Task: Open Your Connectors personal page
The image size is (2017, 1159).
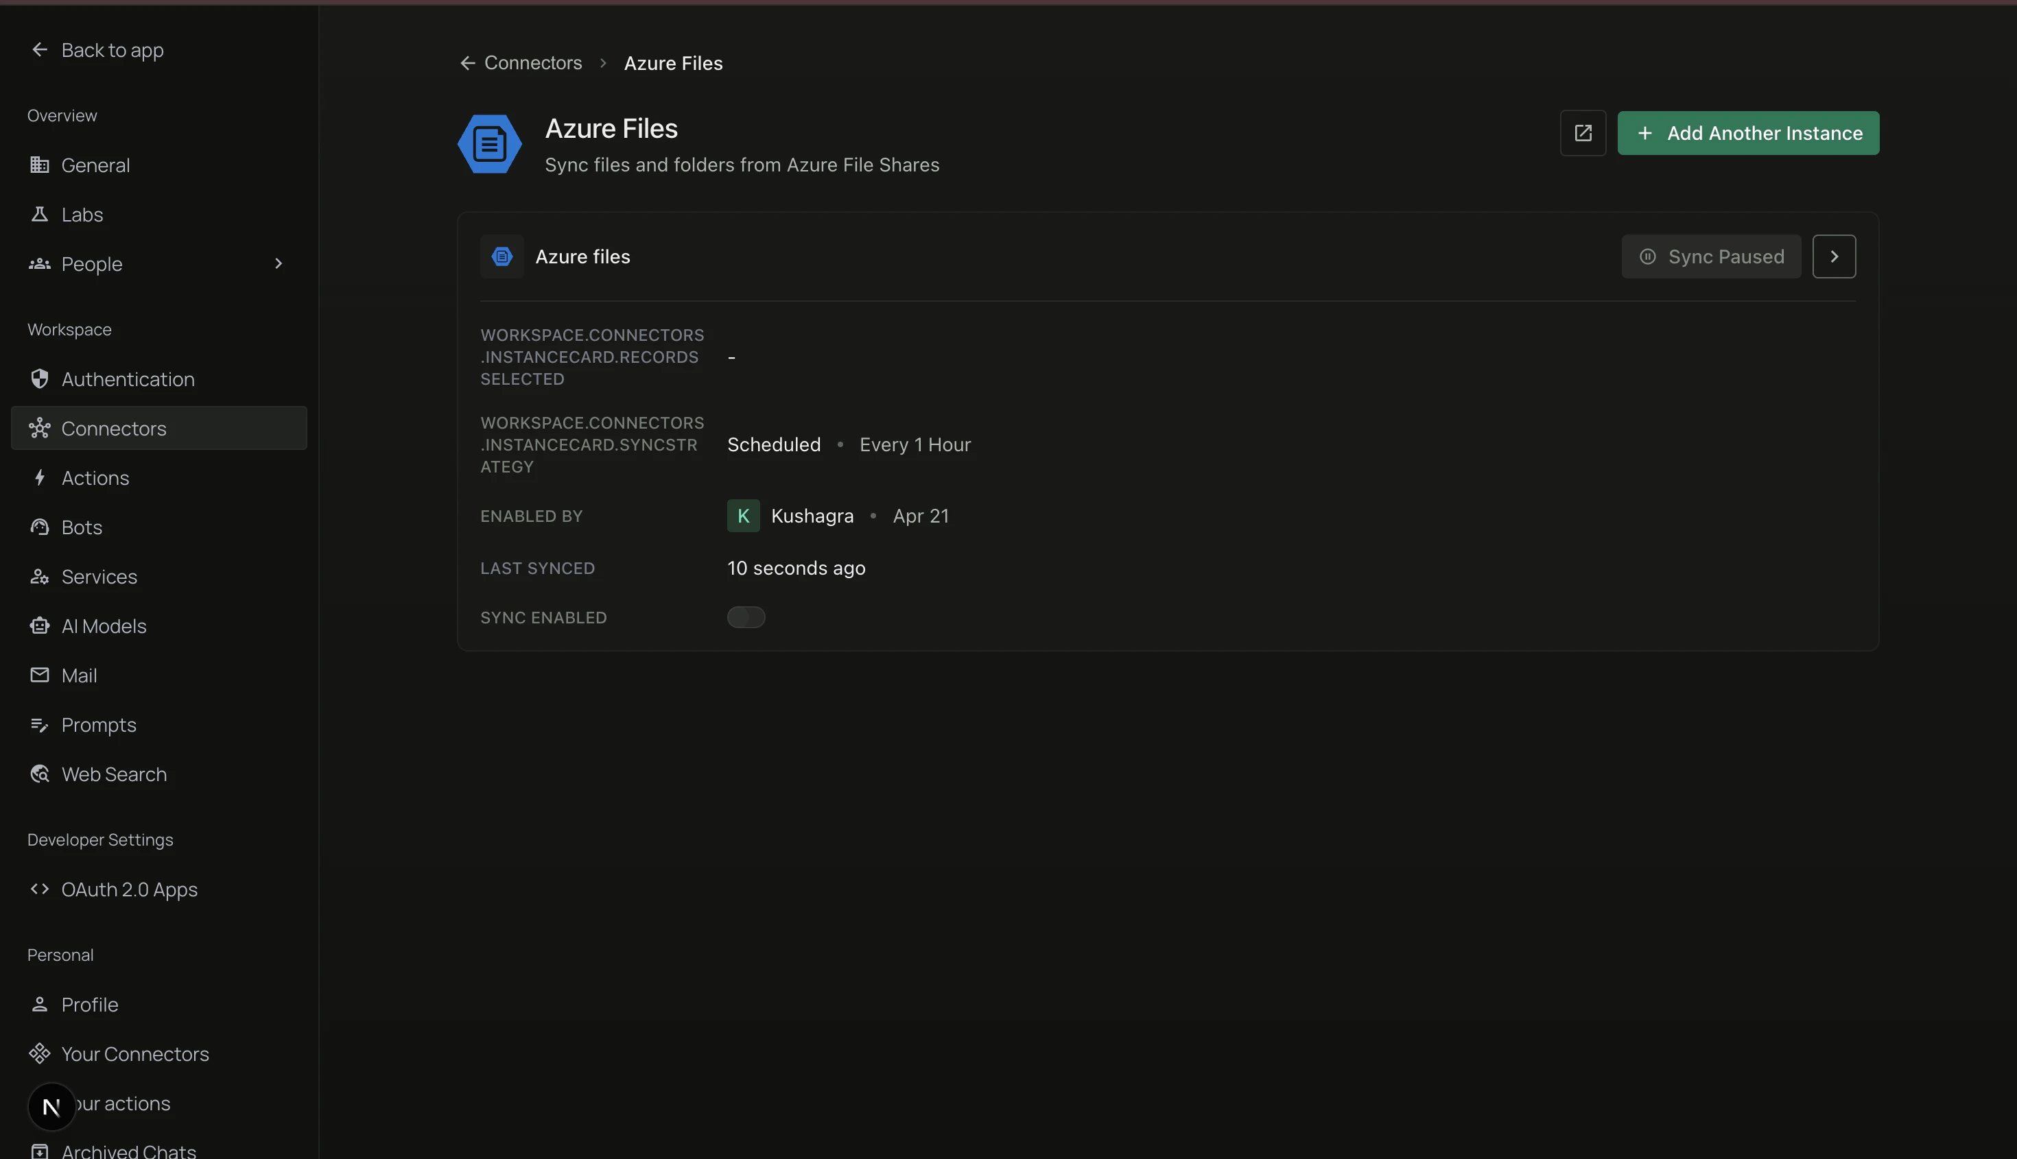Action: 159,1054
